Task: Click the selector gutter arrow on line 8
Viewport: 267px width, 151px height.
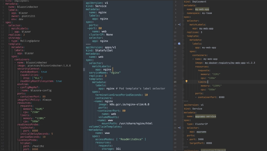Action: click(179, 24)
